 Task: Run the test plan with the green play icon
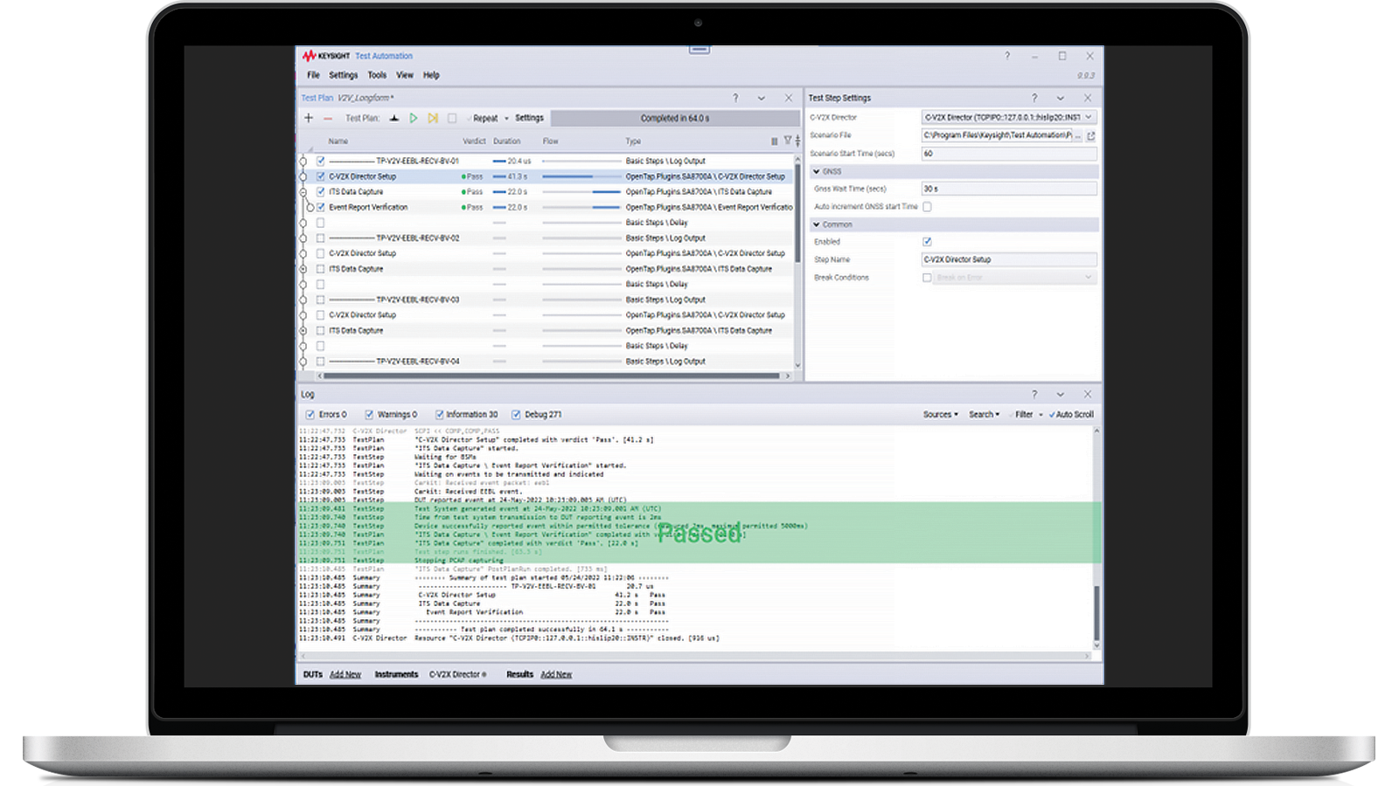tap(414, 117)
